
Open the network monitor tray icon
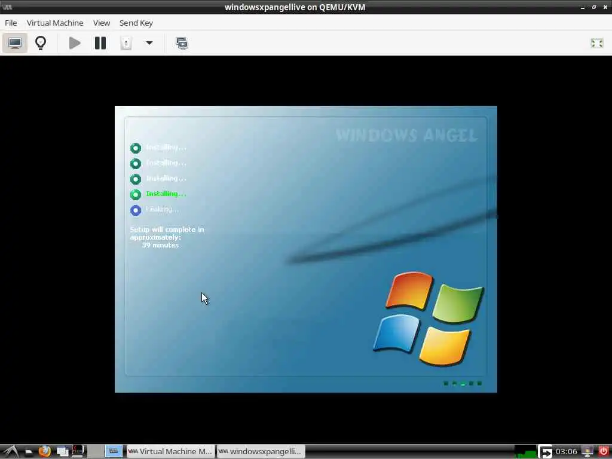(x=587, y=452)
